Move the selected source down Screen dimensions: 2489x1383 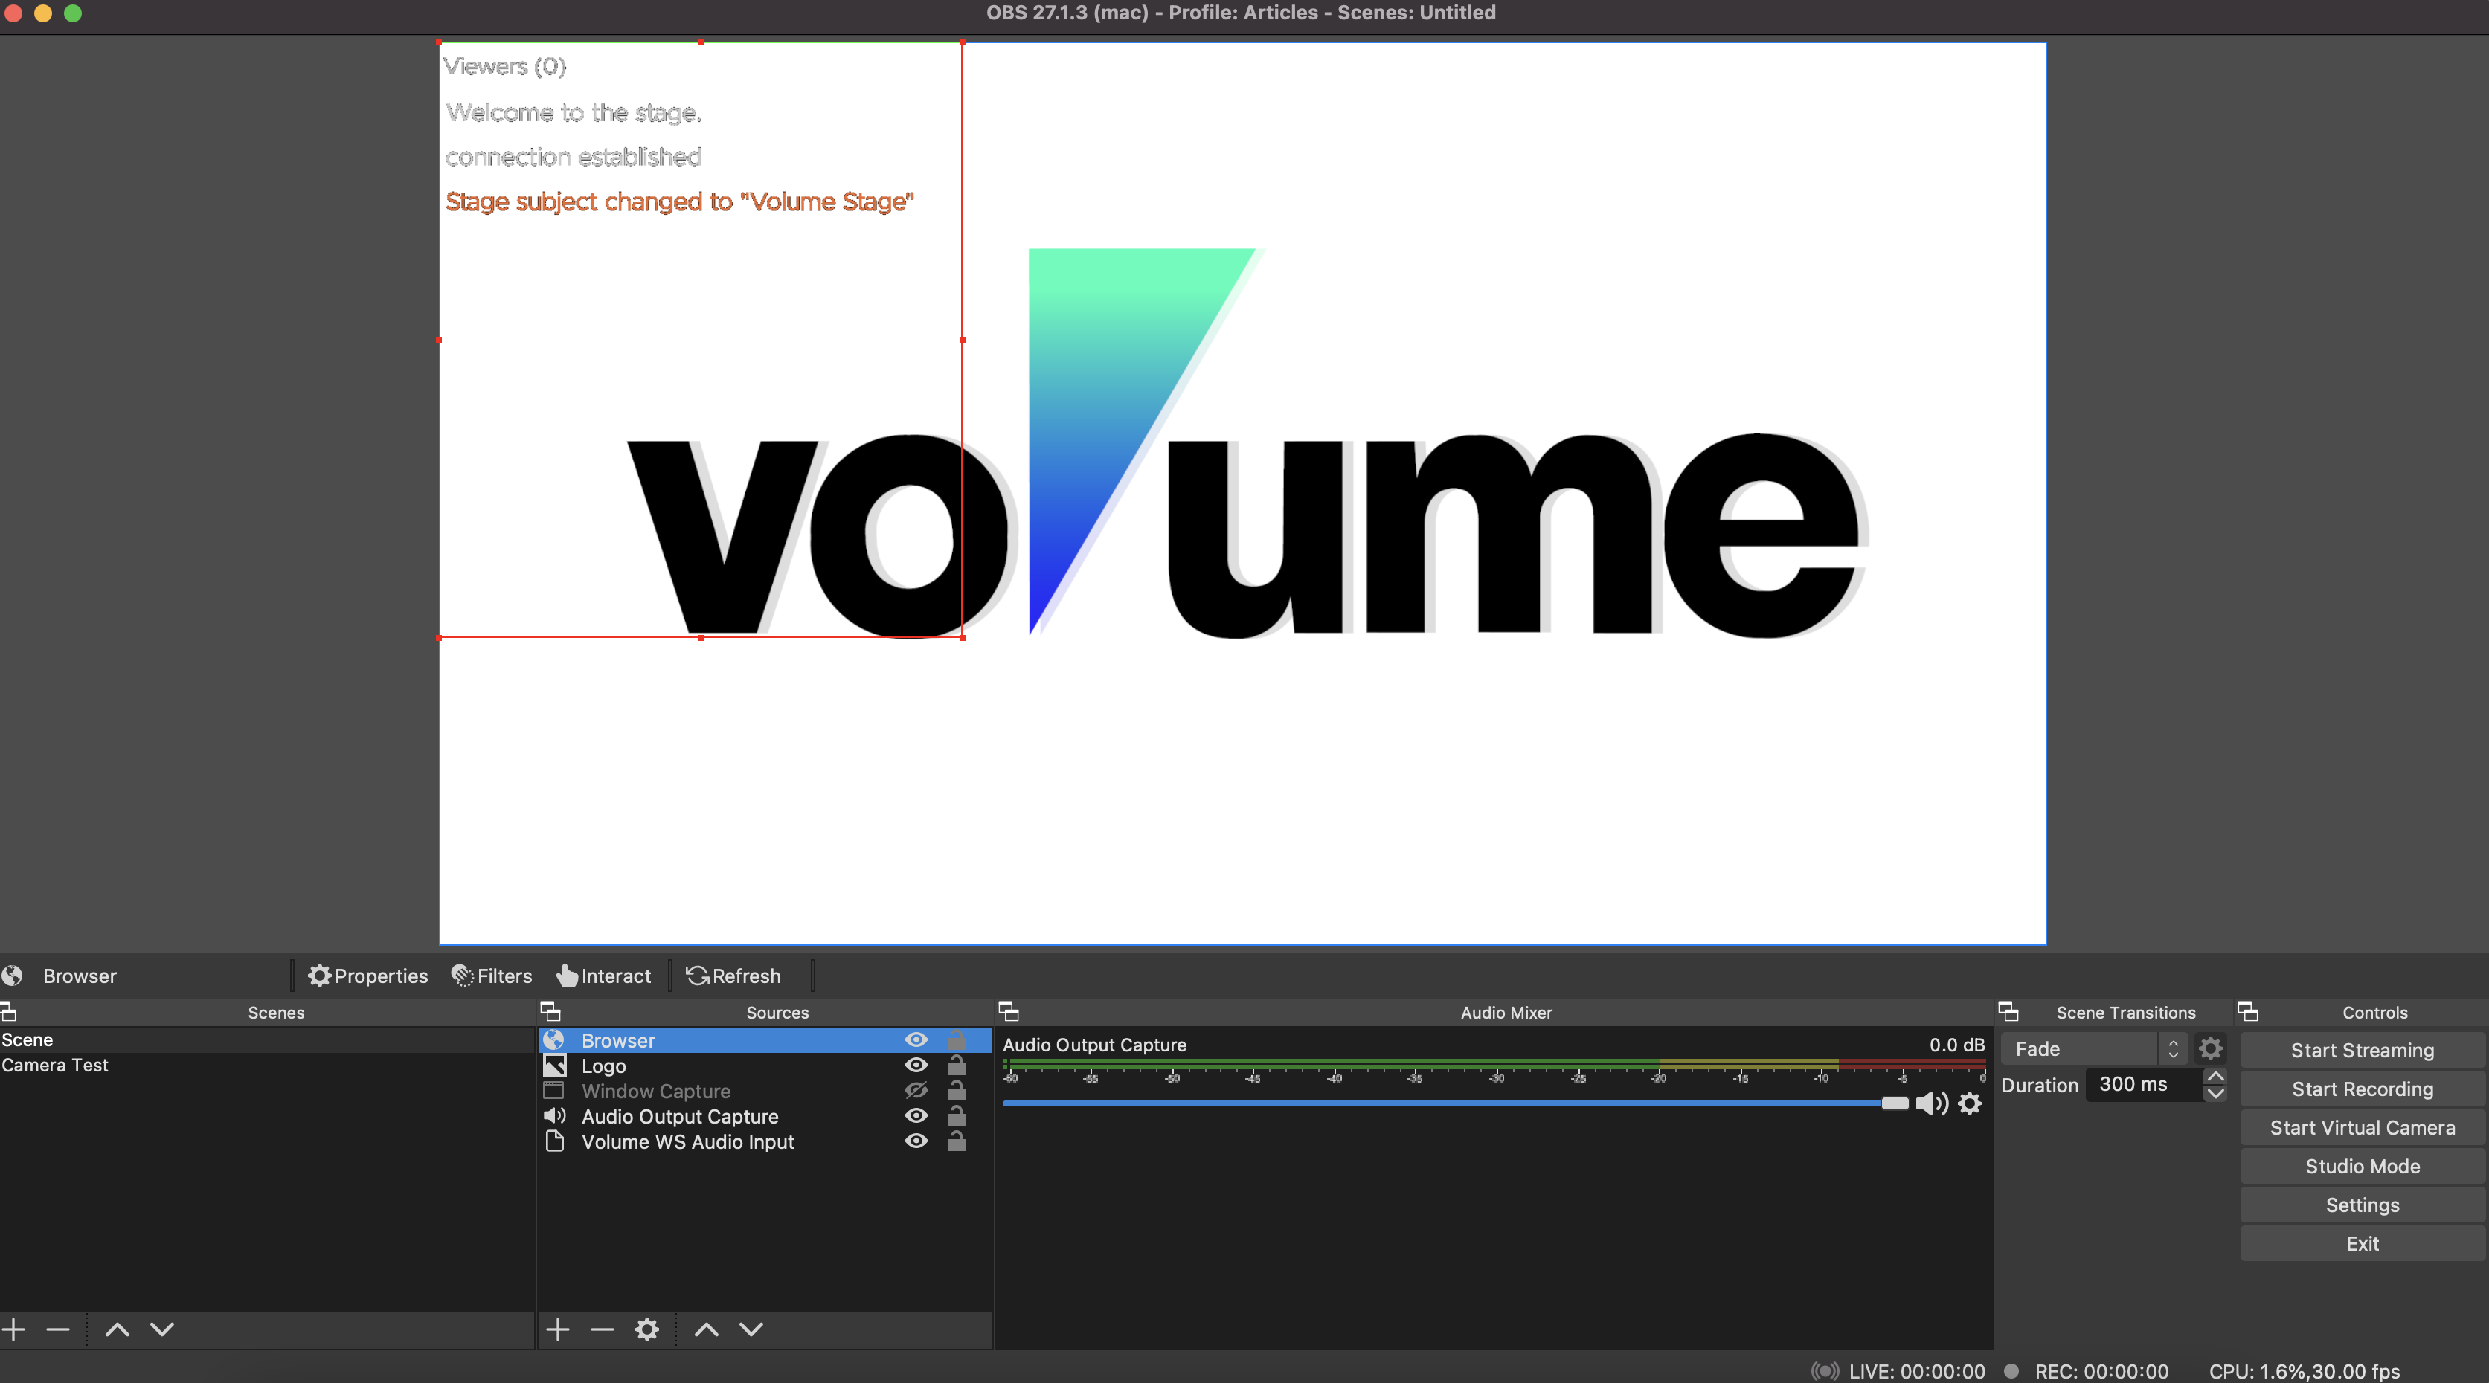tap(752, 1329)
